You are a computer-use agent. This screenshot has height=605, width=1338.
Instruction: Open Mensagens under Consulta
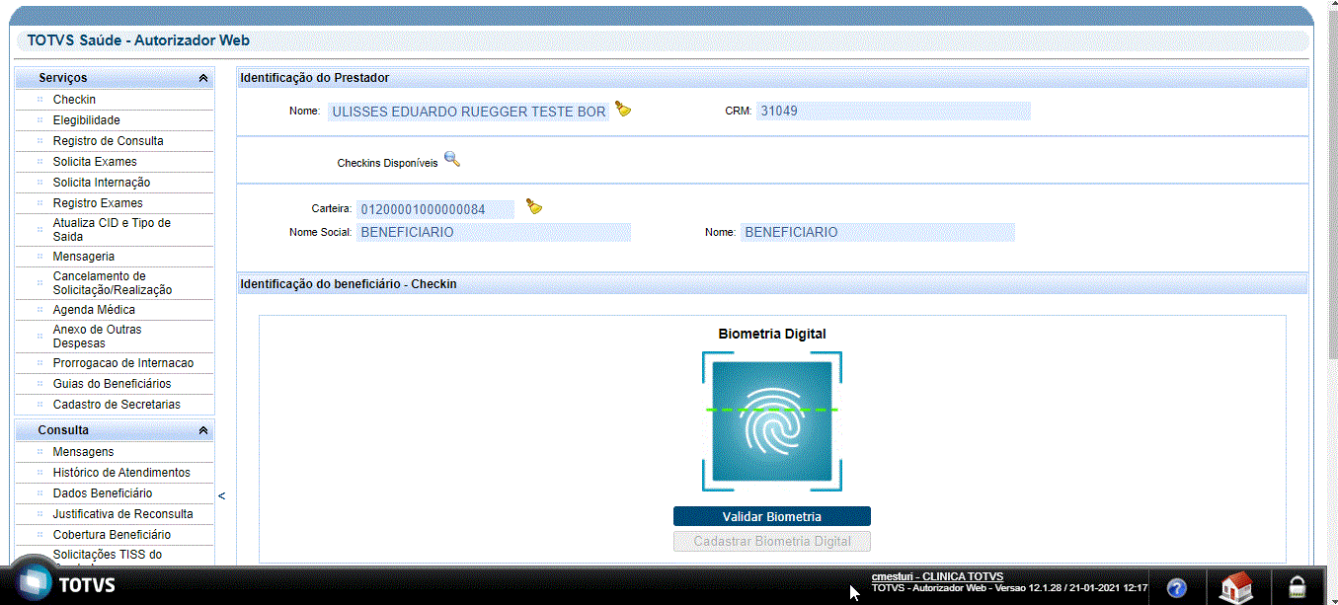(x=83, y=452)
